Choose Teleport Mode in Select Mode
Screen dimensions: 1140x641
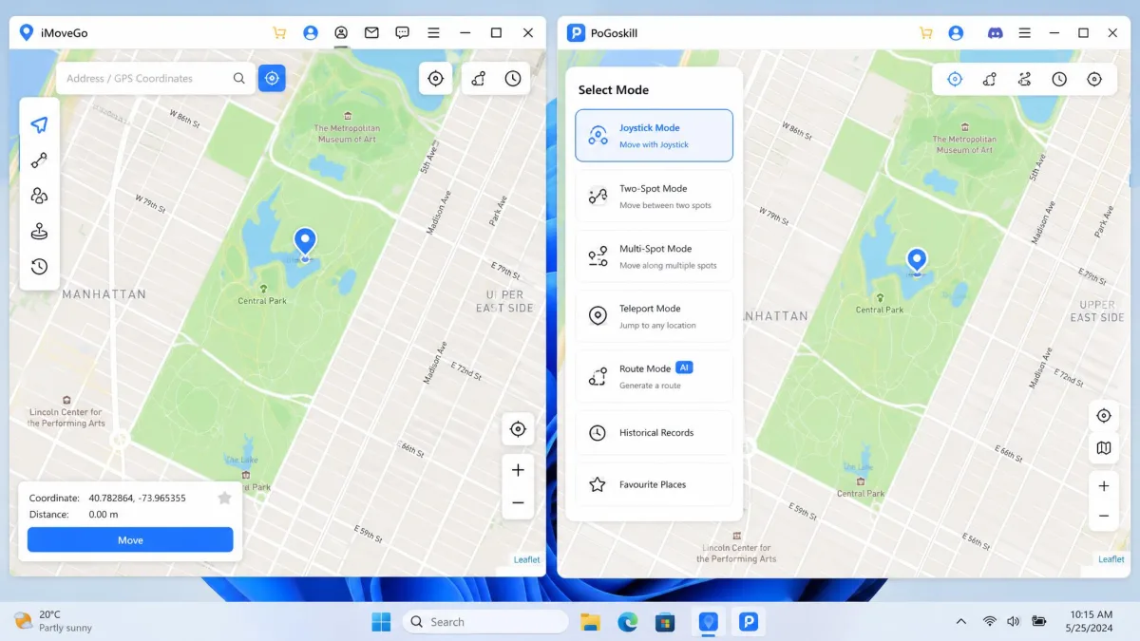654,316
